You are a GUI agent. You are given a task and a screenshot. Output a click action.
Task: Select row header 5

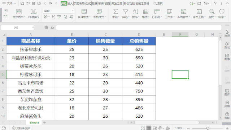(3, 74)
